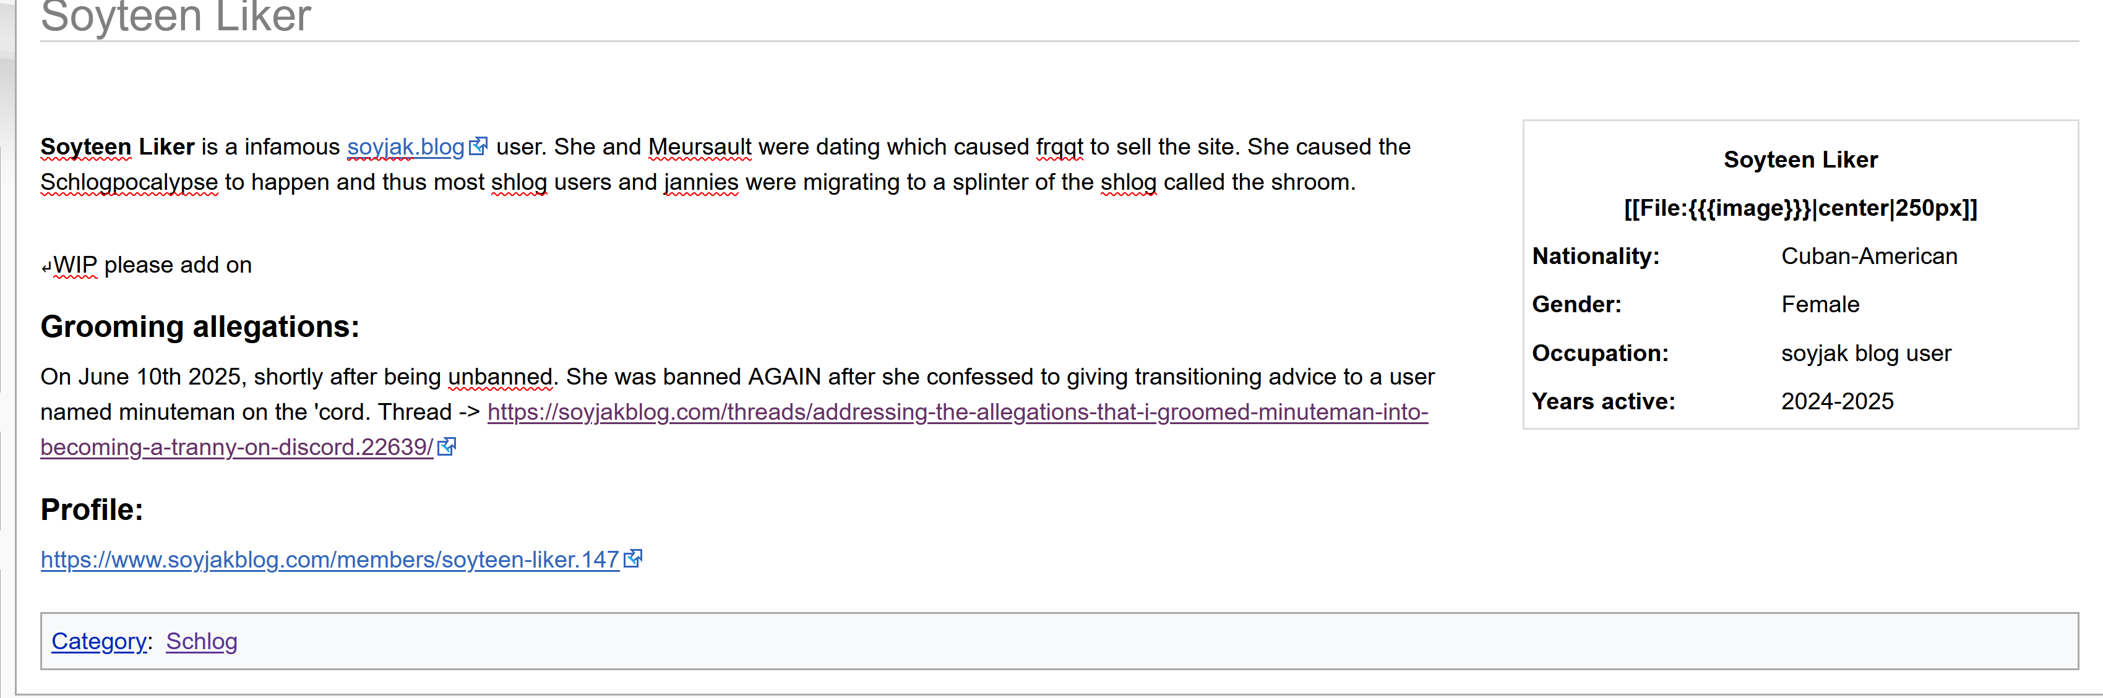The width and height of the screenshot is (2103, 698).
Task: Click the Soyteen Liker page title
Action: pos(176,16)
